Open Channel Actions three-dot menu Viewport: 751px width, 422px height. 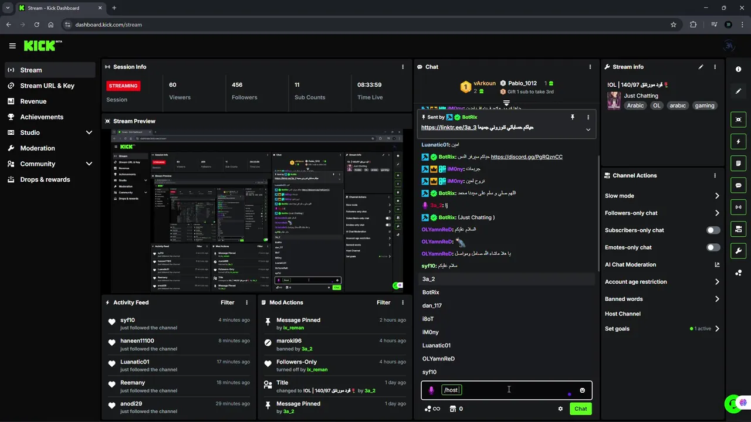click(715, 175)
